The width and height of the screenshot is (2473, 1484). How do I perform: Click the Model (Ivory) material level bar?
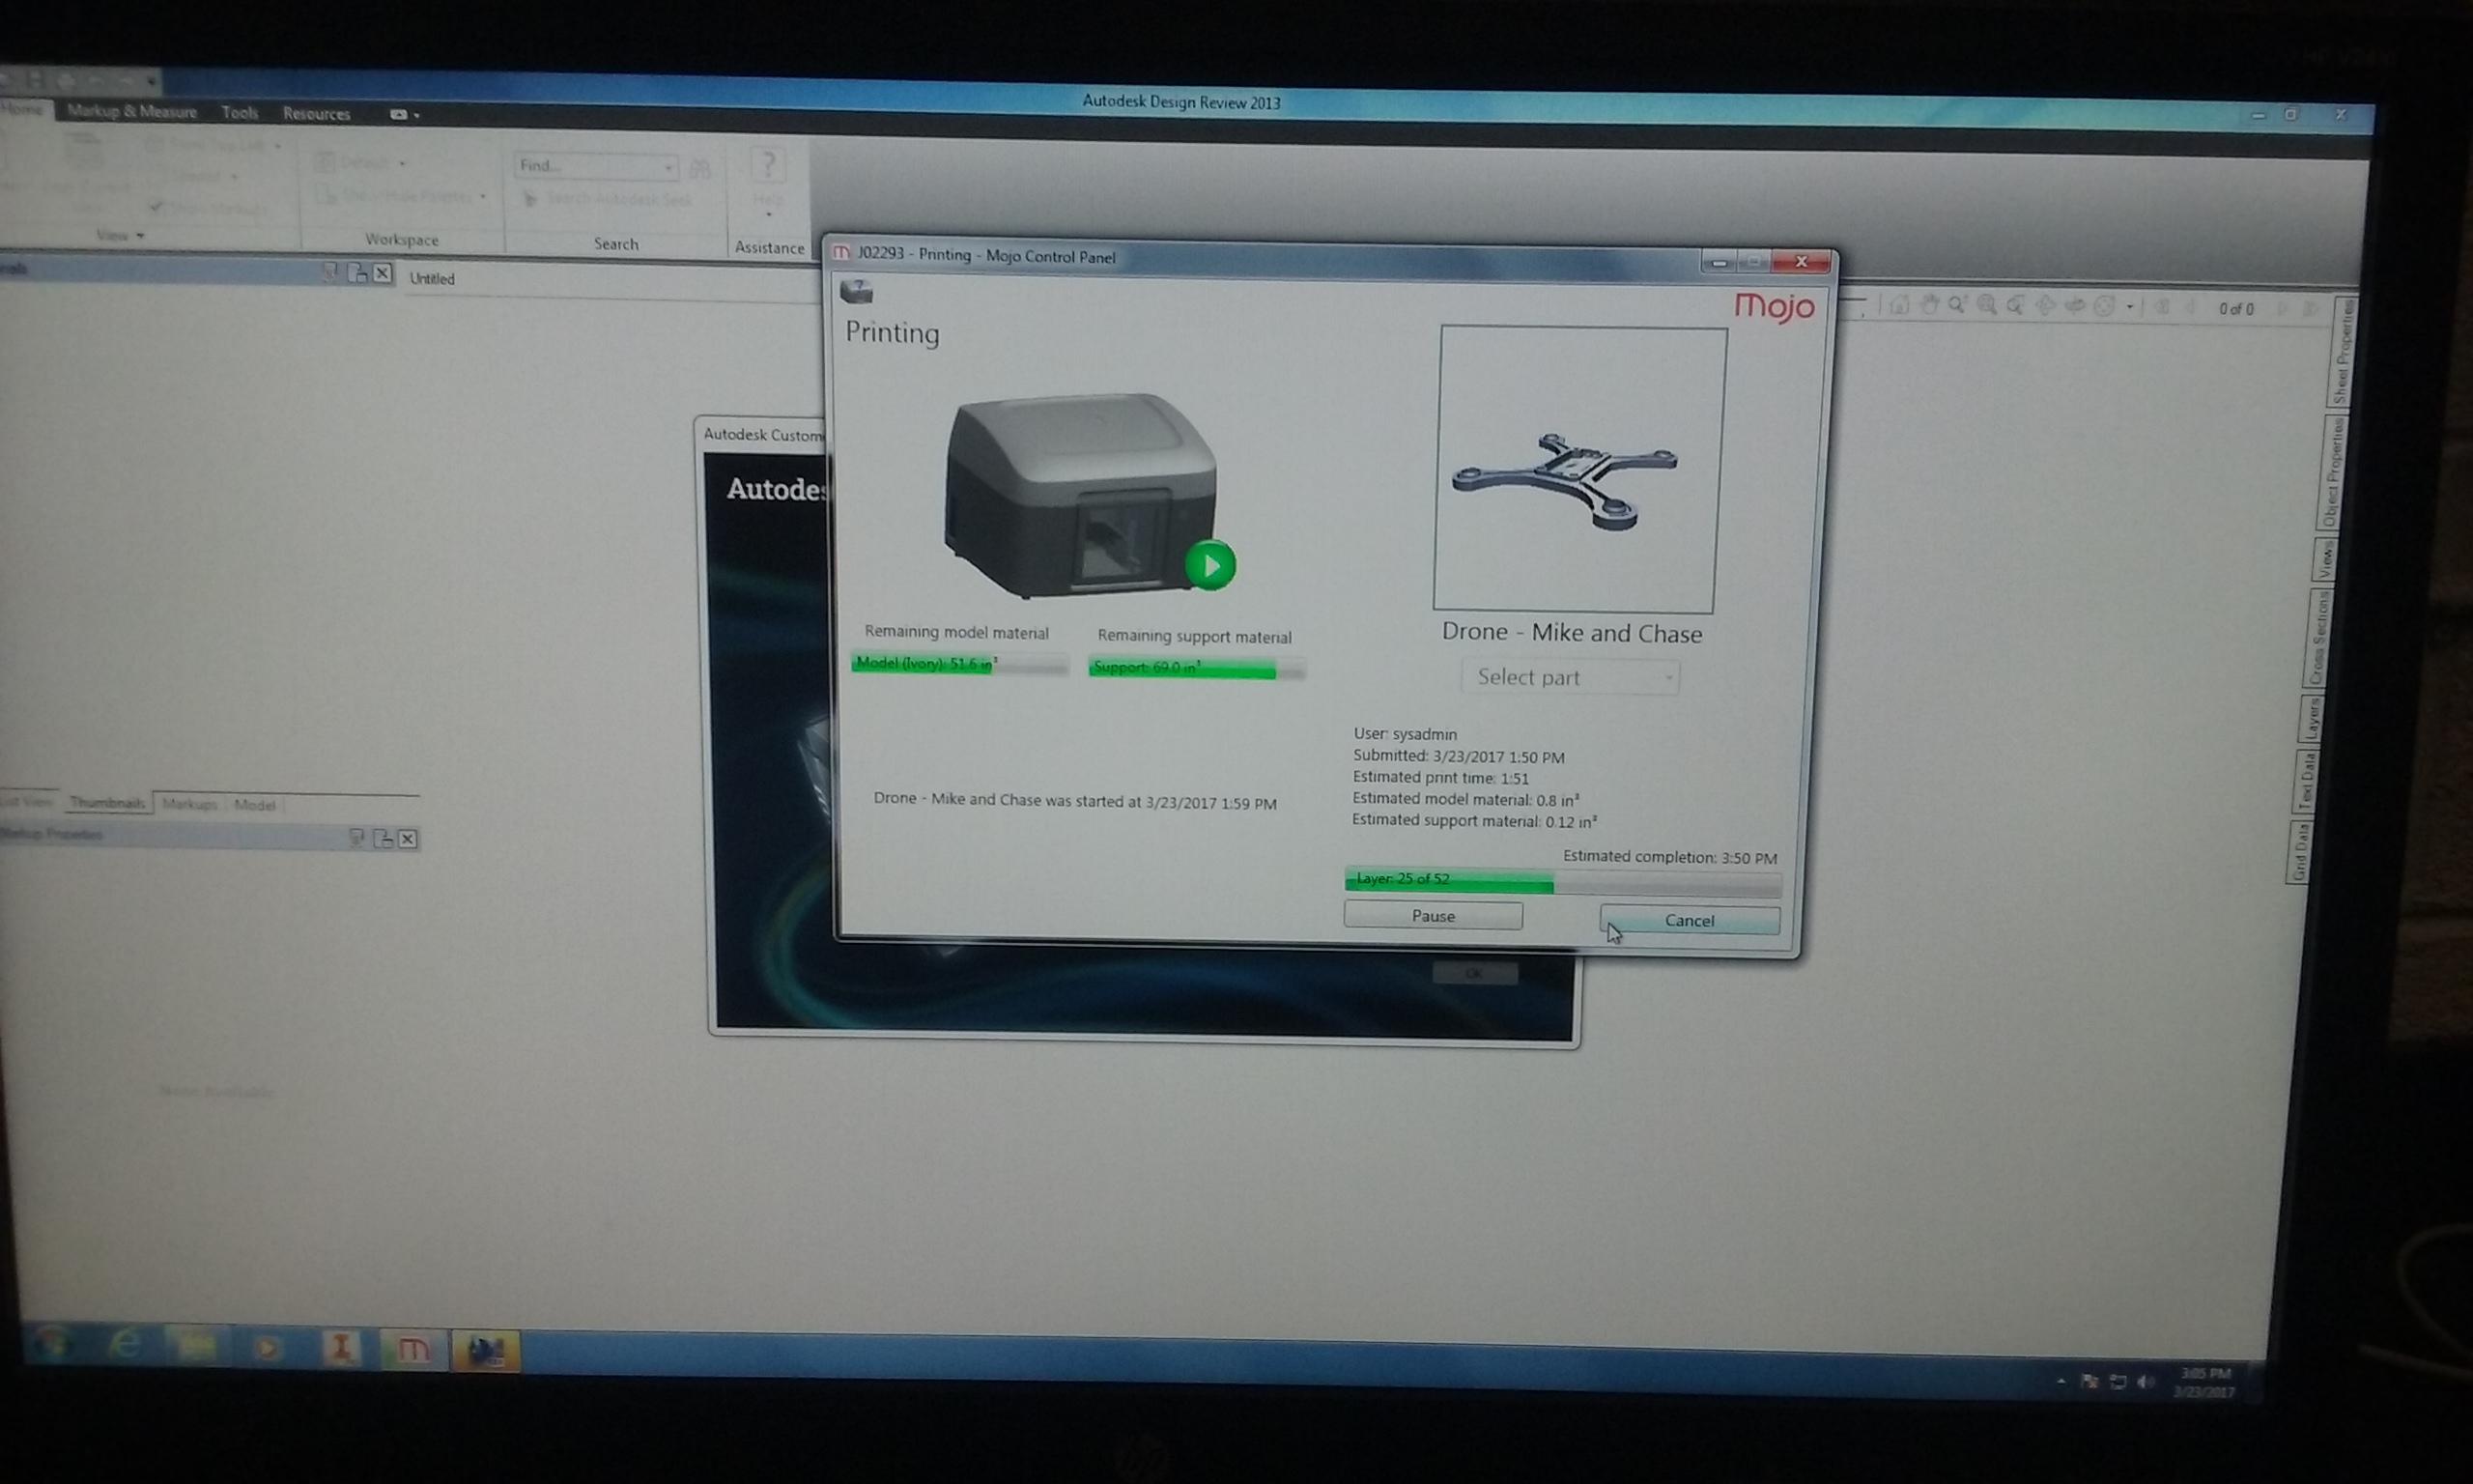(x=959, y=663)
